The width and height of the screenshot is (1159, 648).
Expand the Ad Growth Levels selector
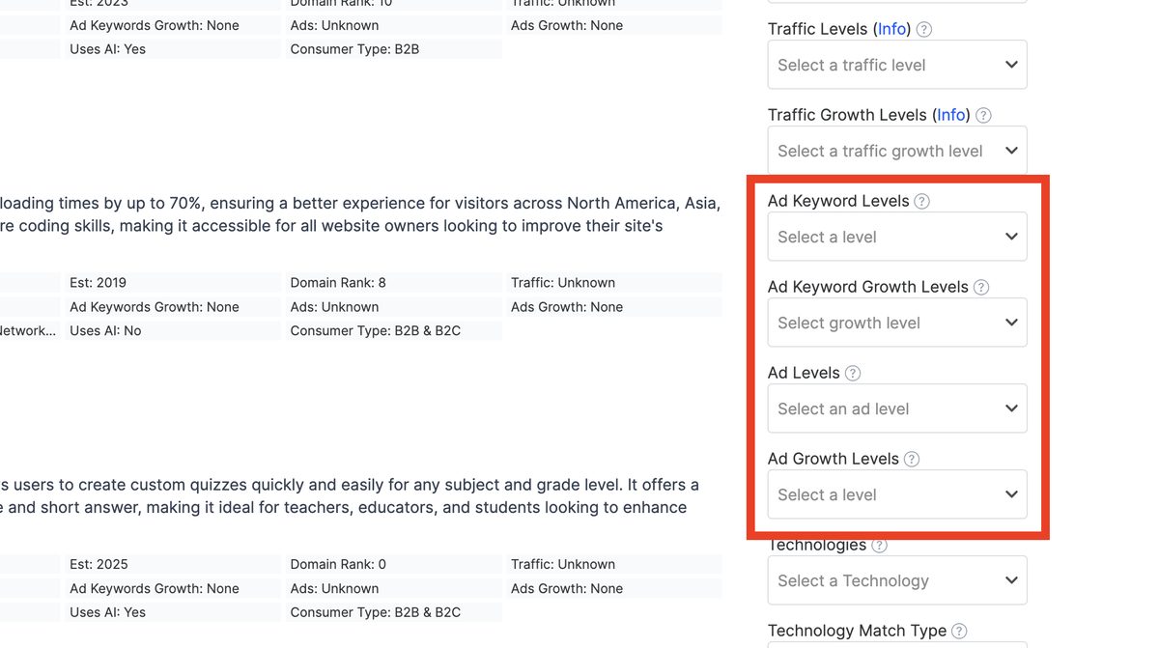pos(896,493)
